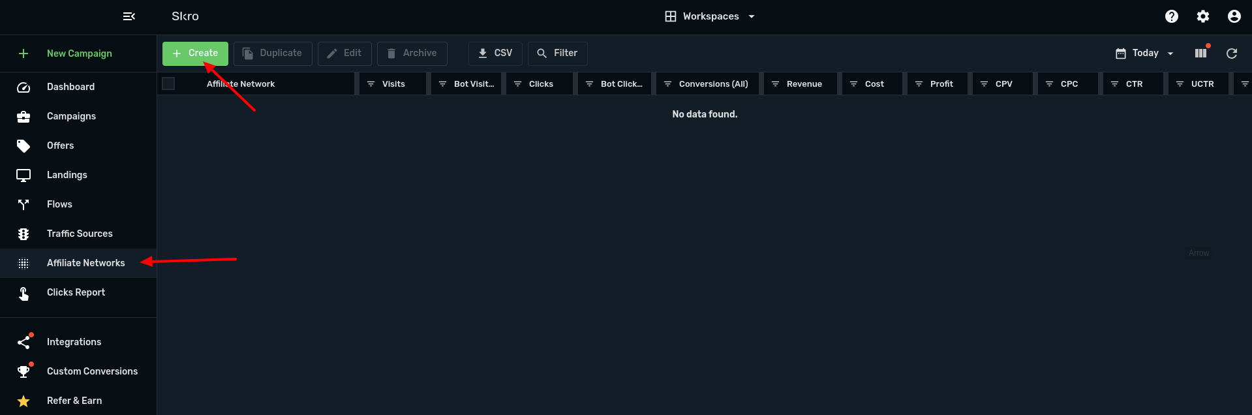Open the user account profile icon

1234,16
